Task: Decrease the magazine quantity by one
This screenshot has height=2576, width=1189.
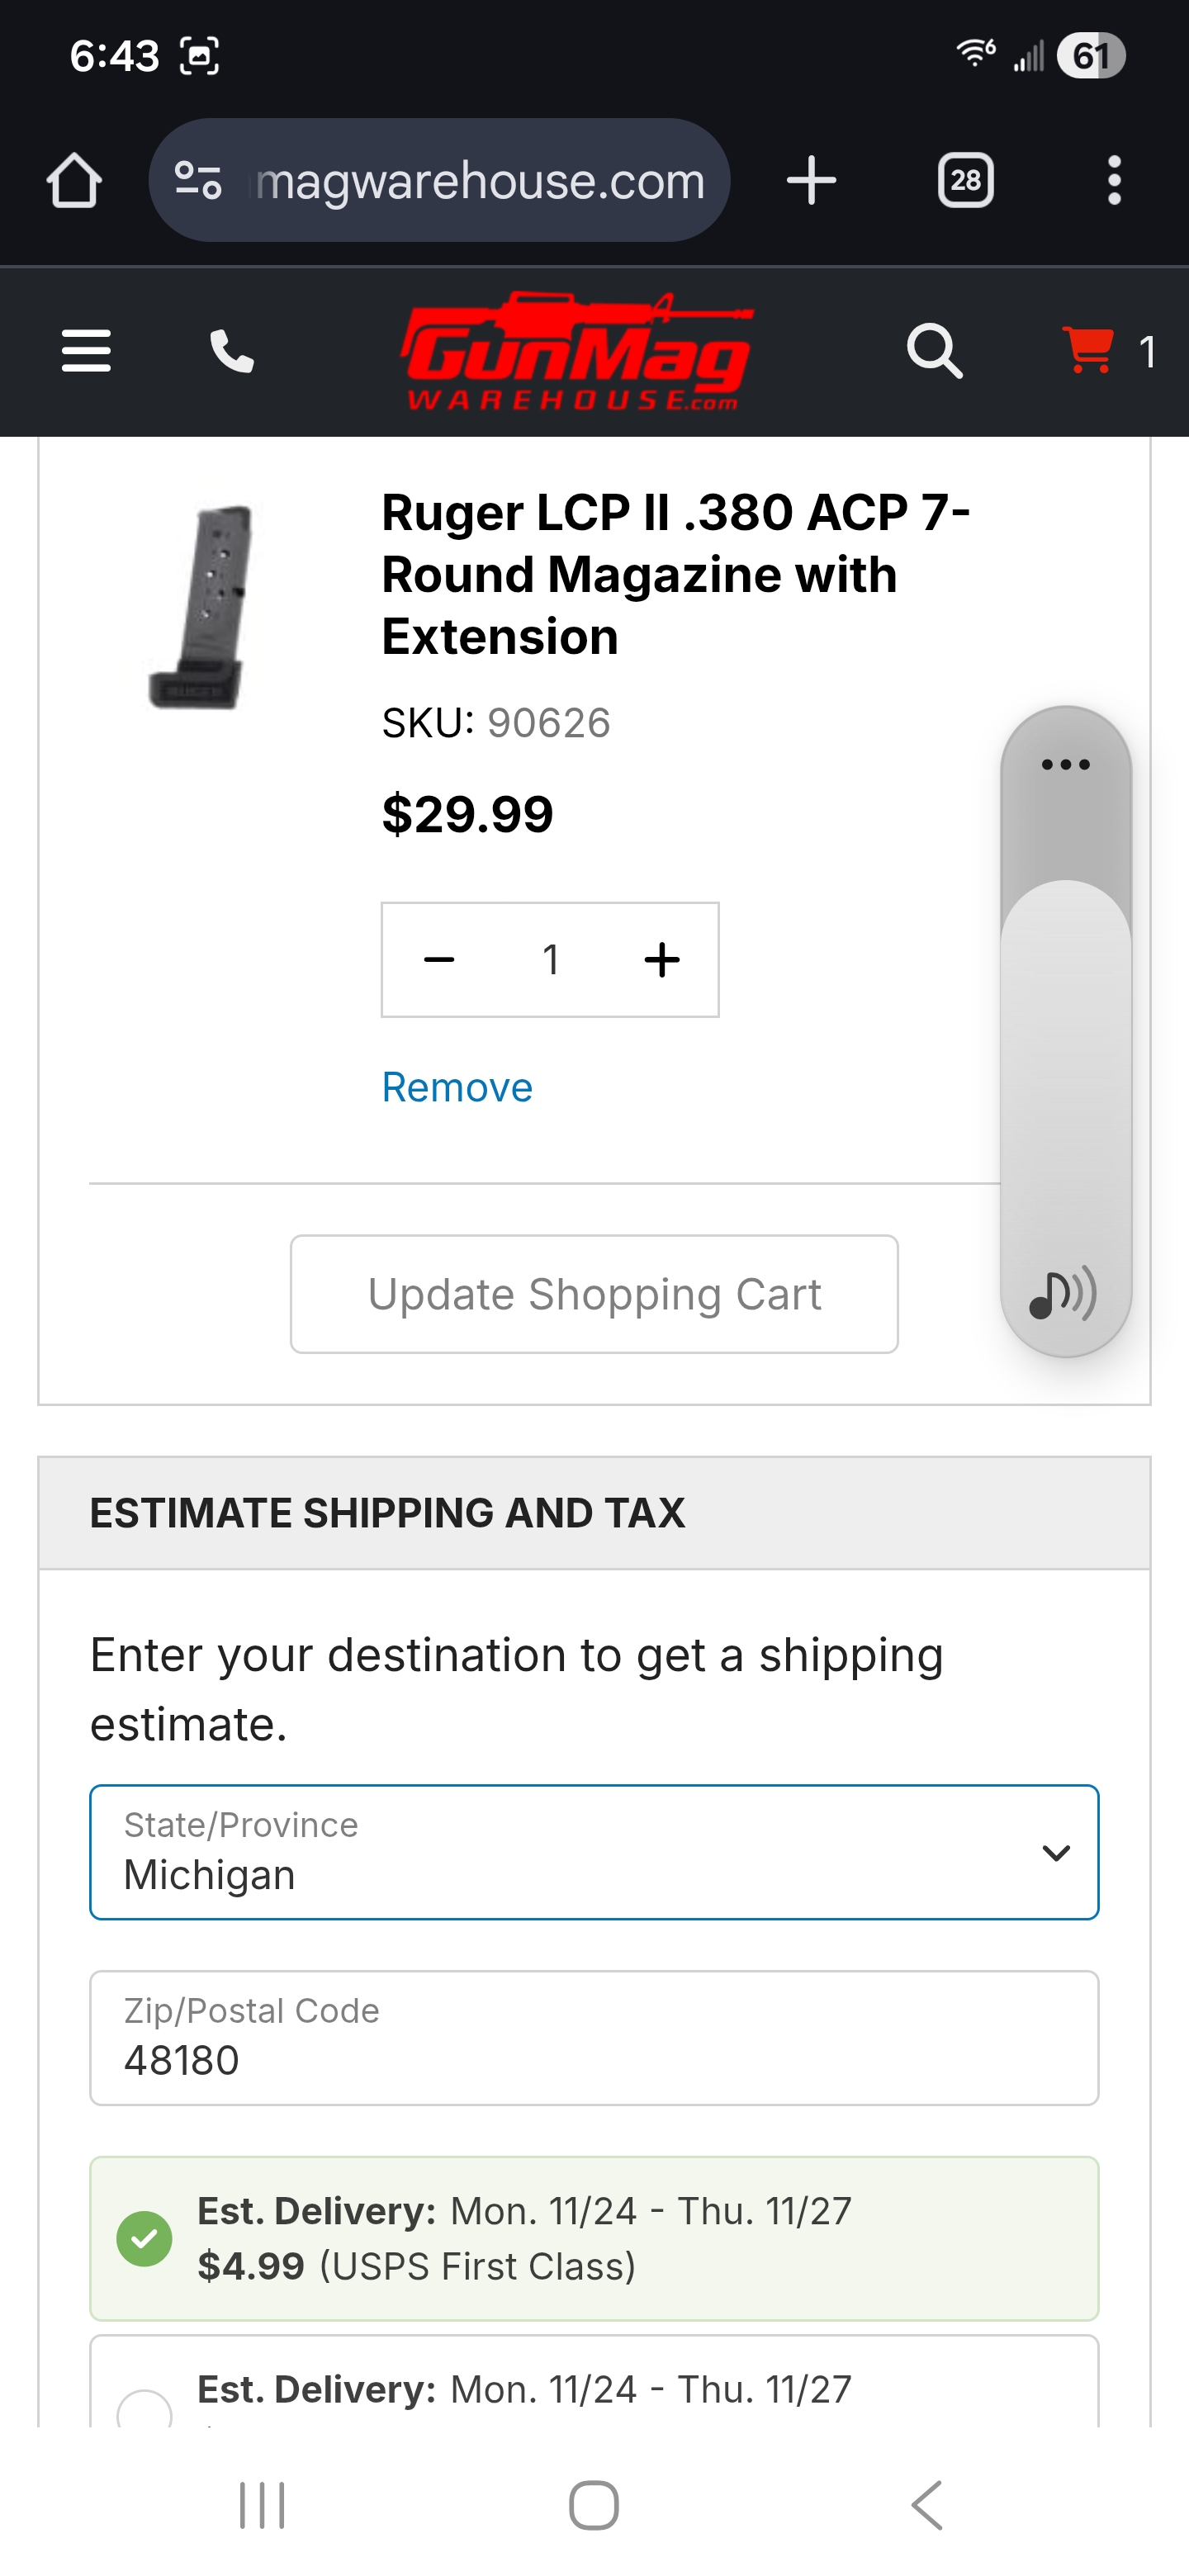Action: coord(439,960)
